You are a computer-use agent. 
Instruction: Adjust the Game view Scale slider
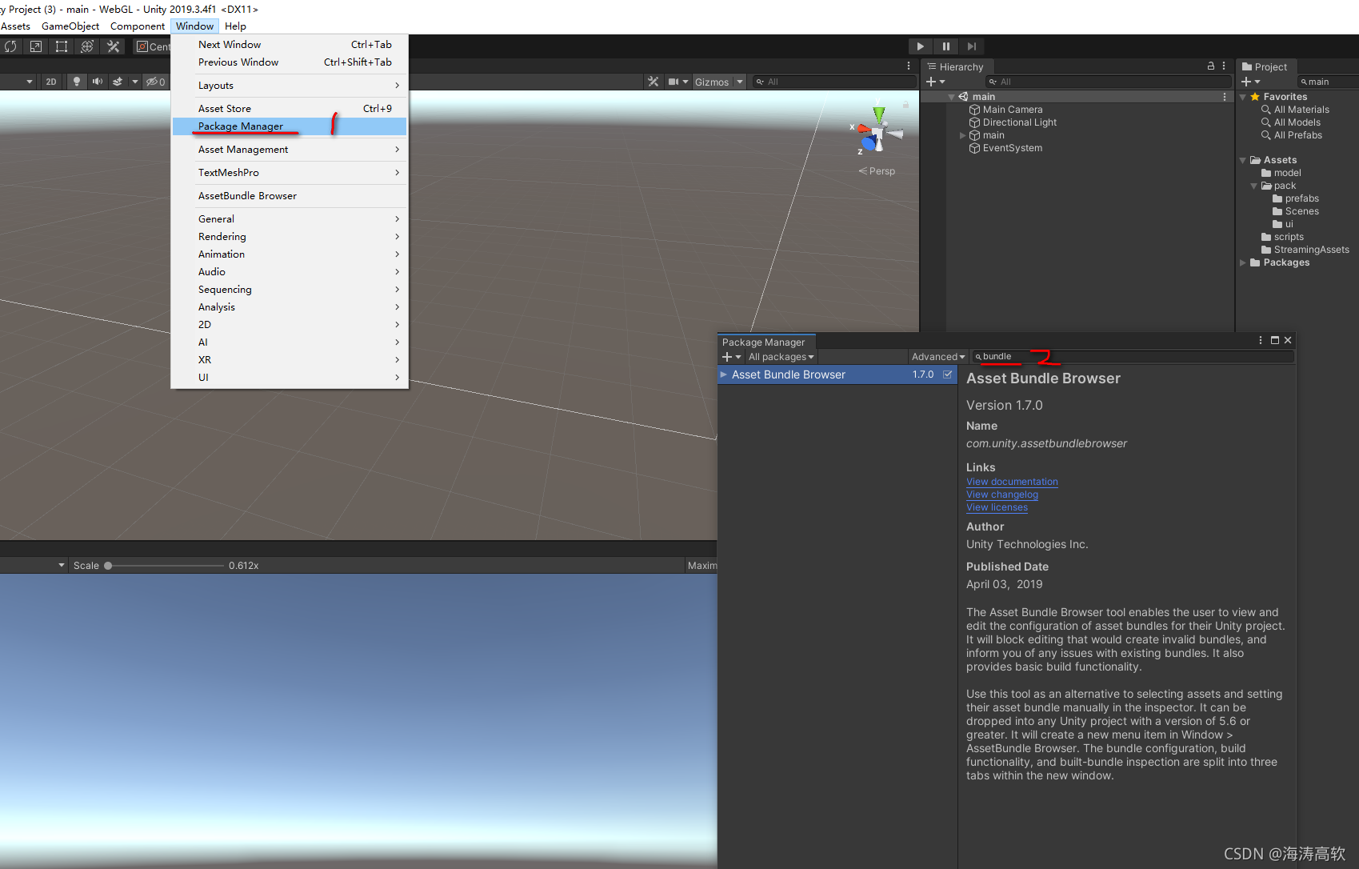pyautogui.click(x=164, y=566)
